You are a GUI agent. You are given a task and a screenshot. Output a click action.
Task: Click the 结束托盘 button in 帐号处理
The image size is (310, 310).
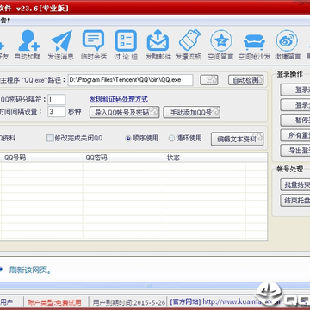[x=295, y=200]
